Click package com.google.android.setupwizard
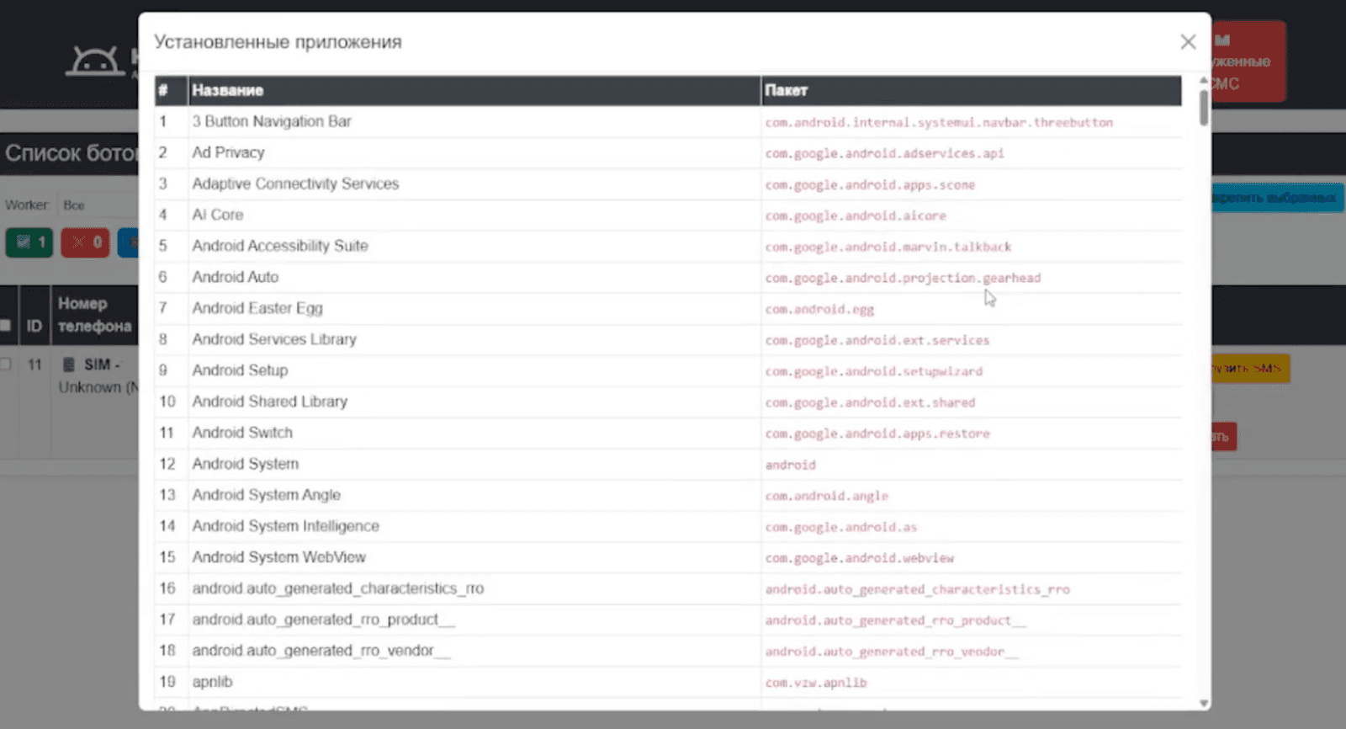 coord(873,371)
